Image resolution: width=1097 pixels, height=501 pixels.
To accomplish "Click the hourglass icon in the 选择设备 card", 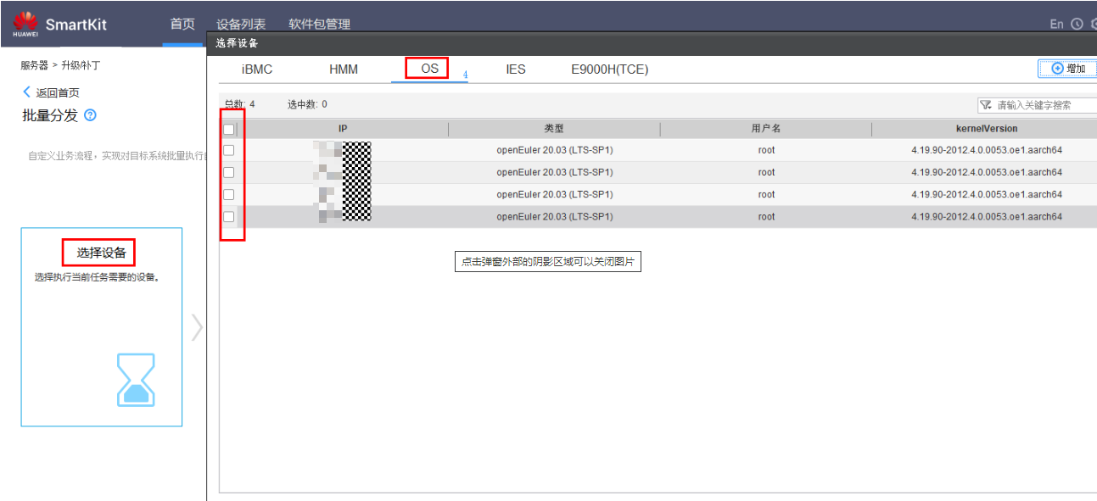I will pos(136,380).
